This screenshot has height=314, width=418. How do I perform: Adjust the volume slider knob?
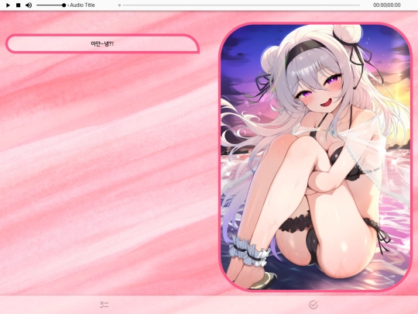(x=63, y=5)
